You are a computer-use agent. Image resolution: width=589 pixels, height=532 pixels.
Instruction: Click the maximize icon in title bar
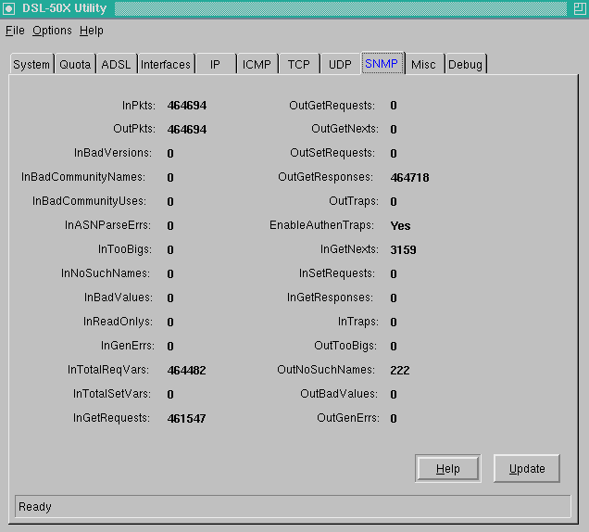coord(580,8)
